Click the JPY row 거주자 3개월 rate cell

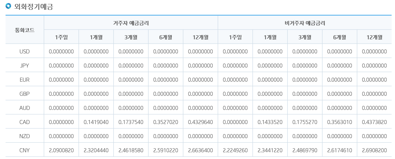pos(131,65)
